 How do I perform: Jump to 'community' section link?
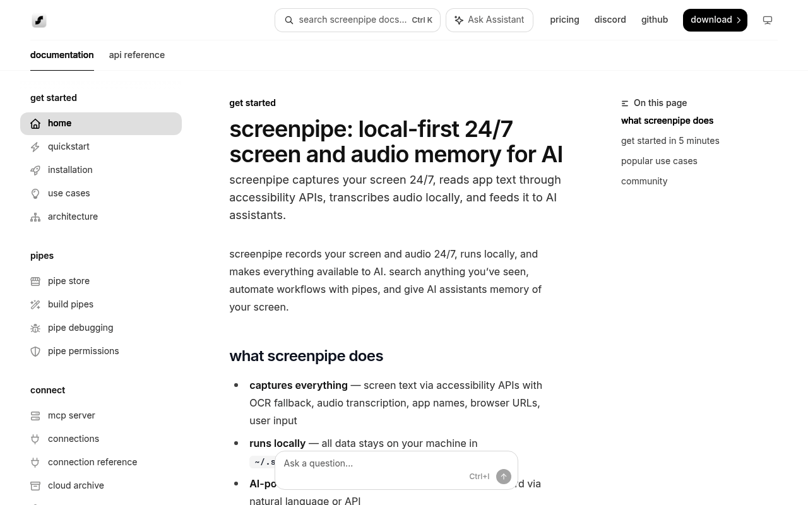(x=644, y=181)
